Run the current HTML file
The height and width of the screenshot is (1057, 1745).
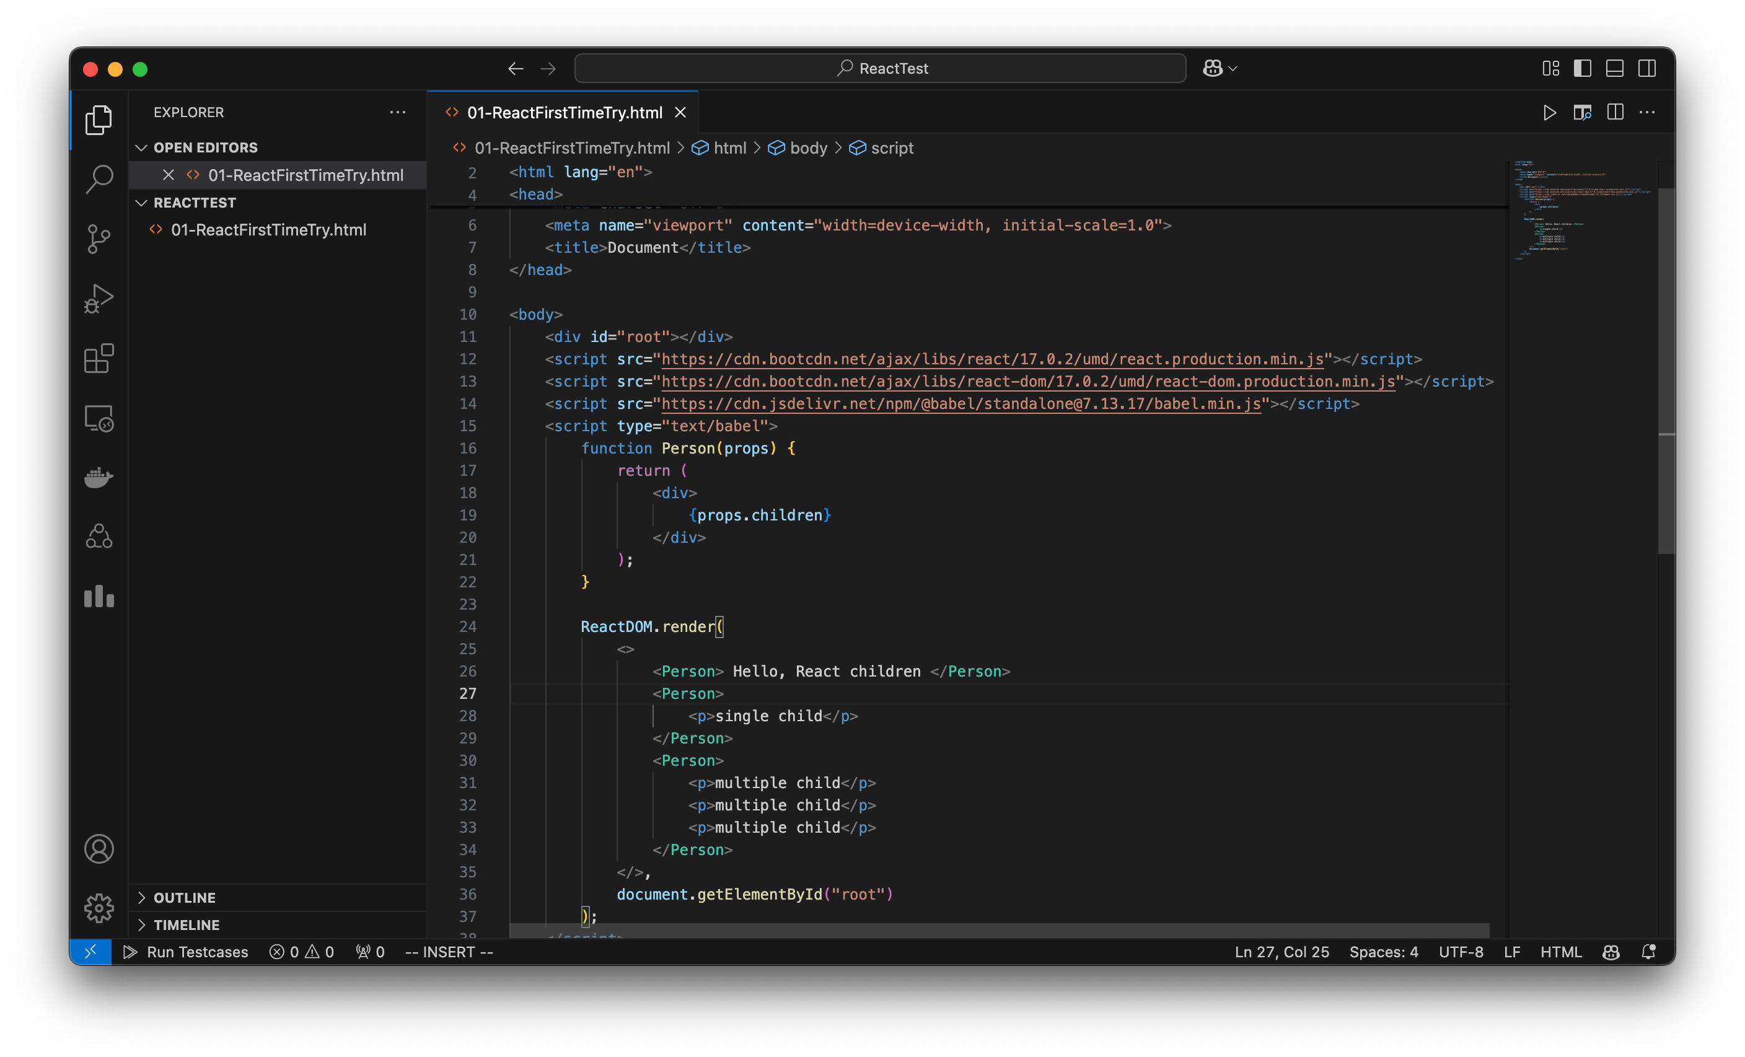coord(1550,112)
